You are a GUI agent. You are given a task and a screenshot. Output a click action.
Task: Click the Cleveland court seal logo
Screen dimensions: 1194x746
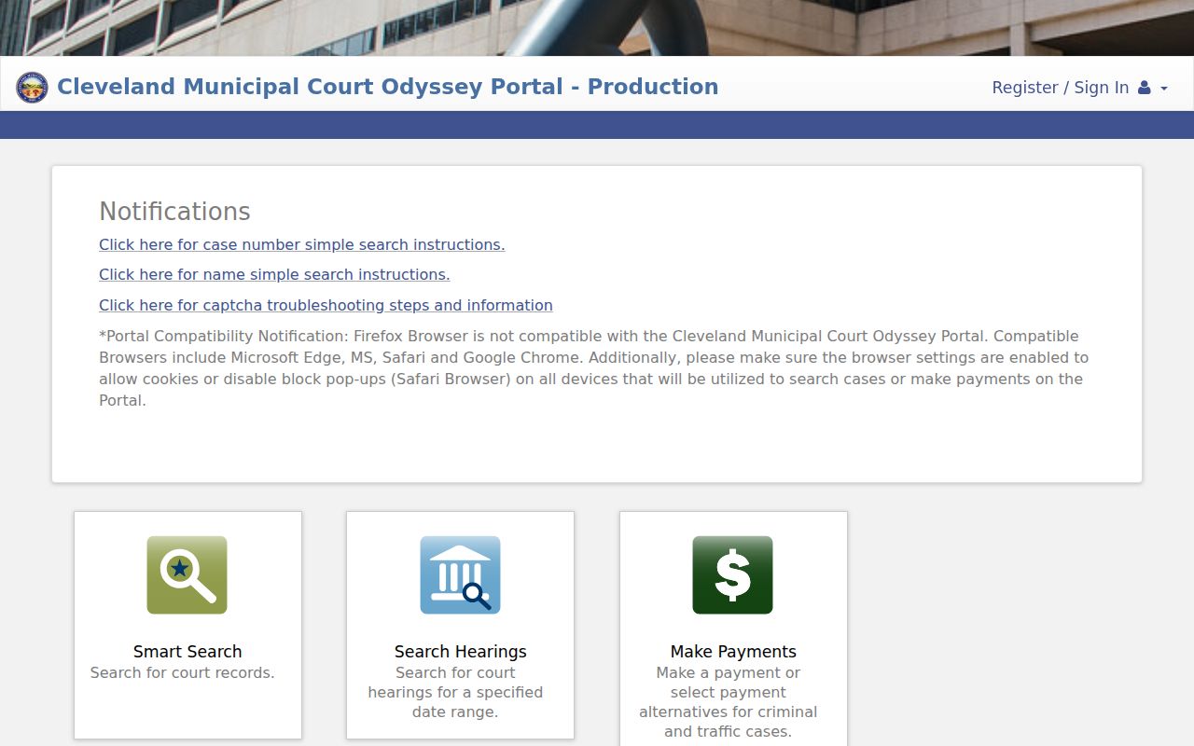[x=32, y=88]
